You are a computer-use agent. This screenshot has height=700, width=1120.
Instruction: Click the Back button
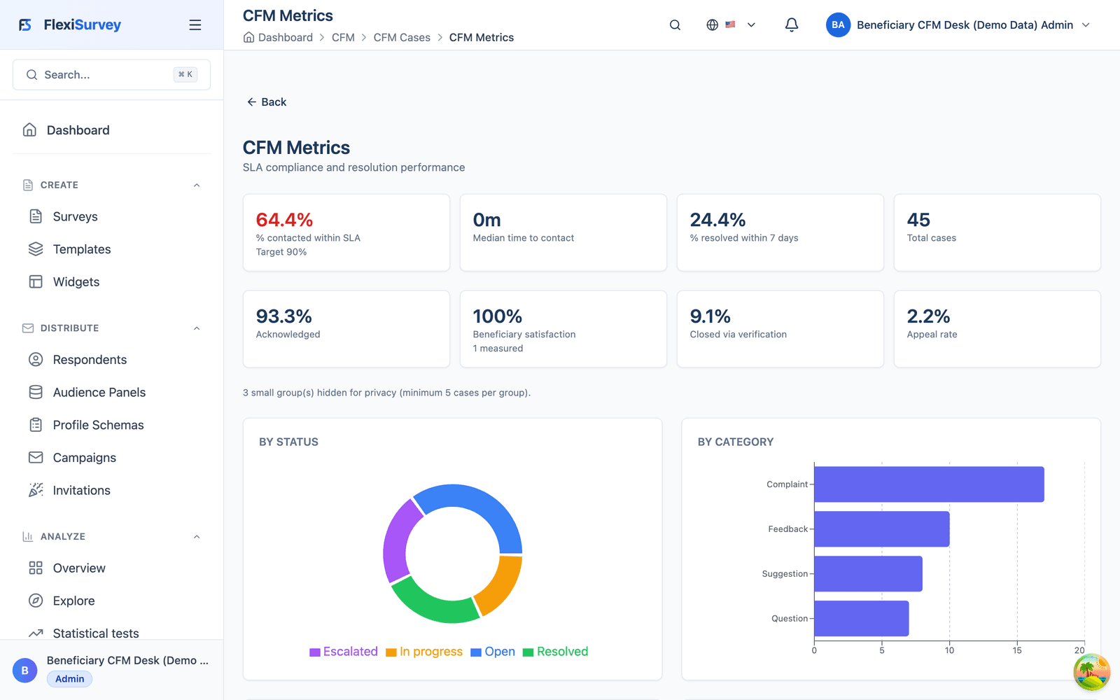(x=267, y=102)
